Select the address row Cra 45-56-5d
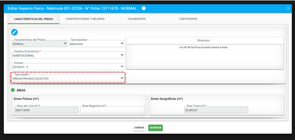Screen dimensions: 295x140 [205, 47]
